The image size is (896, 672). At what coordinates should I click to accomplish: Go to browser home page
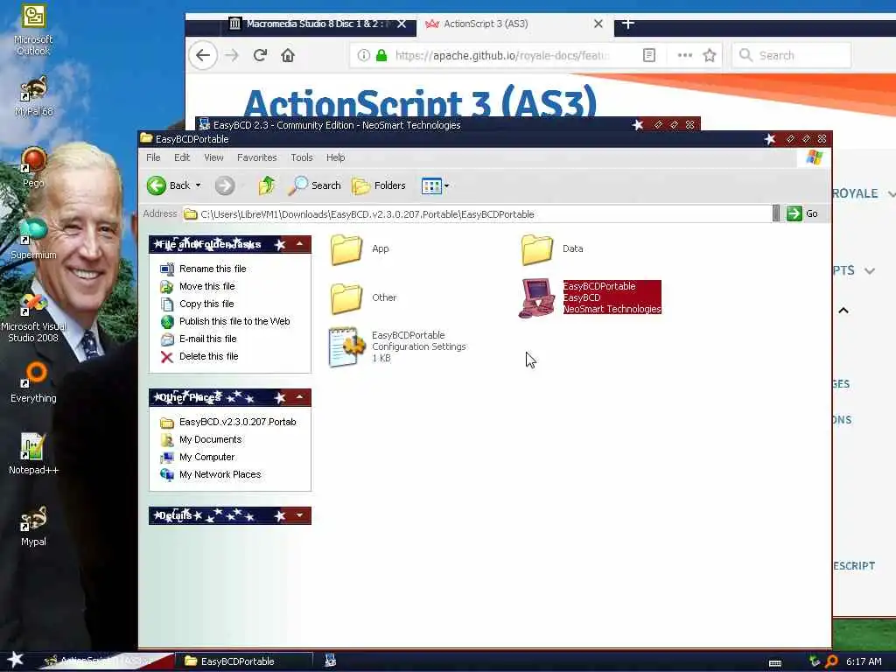click(x=288, y=55)
